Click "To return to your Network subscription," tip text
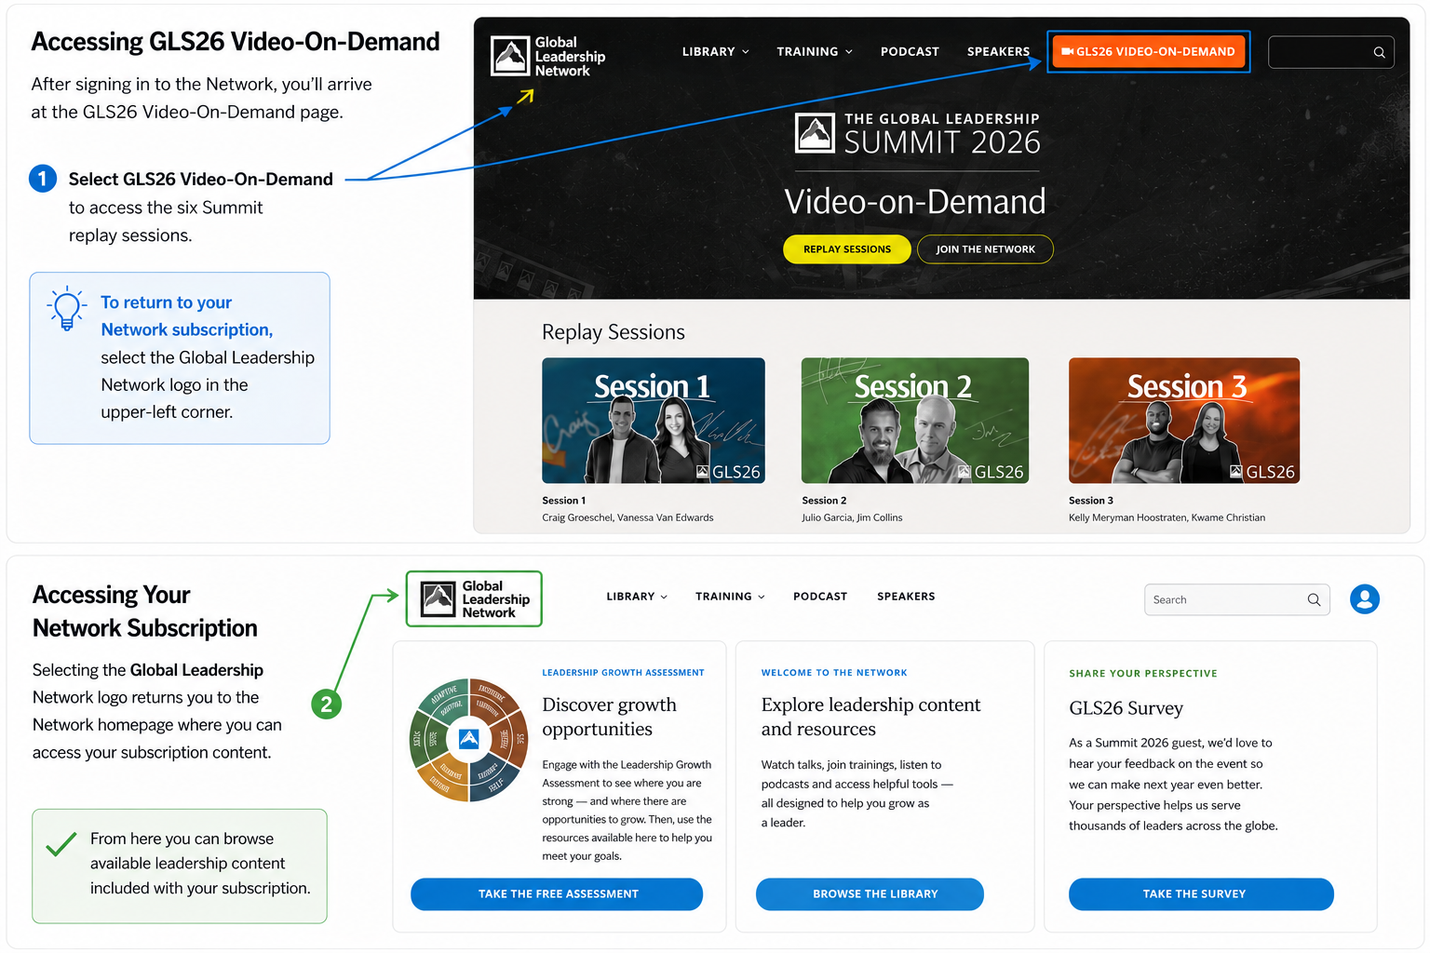Screen dimensions: 1430x953 pos(187,316)
